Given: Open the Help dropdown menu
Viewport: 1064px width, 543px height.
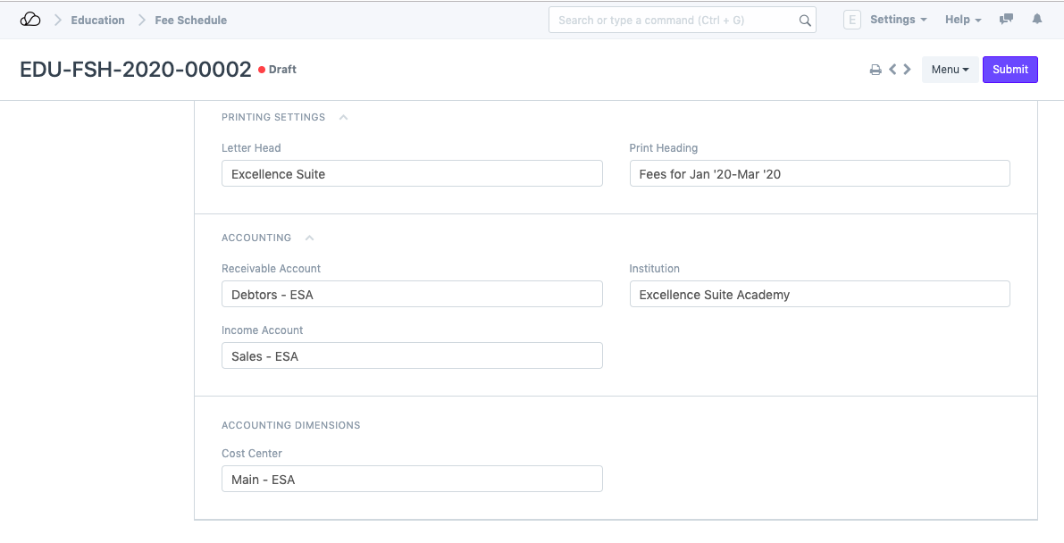Looking at the screenshot, I should [x=963, y=20].
